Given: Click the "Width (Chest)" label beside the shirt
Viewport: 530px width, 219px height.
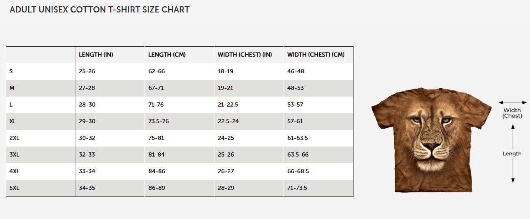Looking at the screenshot, I should coord(512,113).
